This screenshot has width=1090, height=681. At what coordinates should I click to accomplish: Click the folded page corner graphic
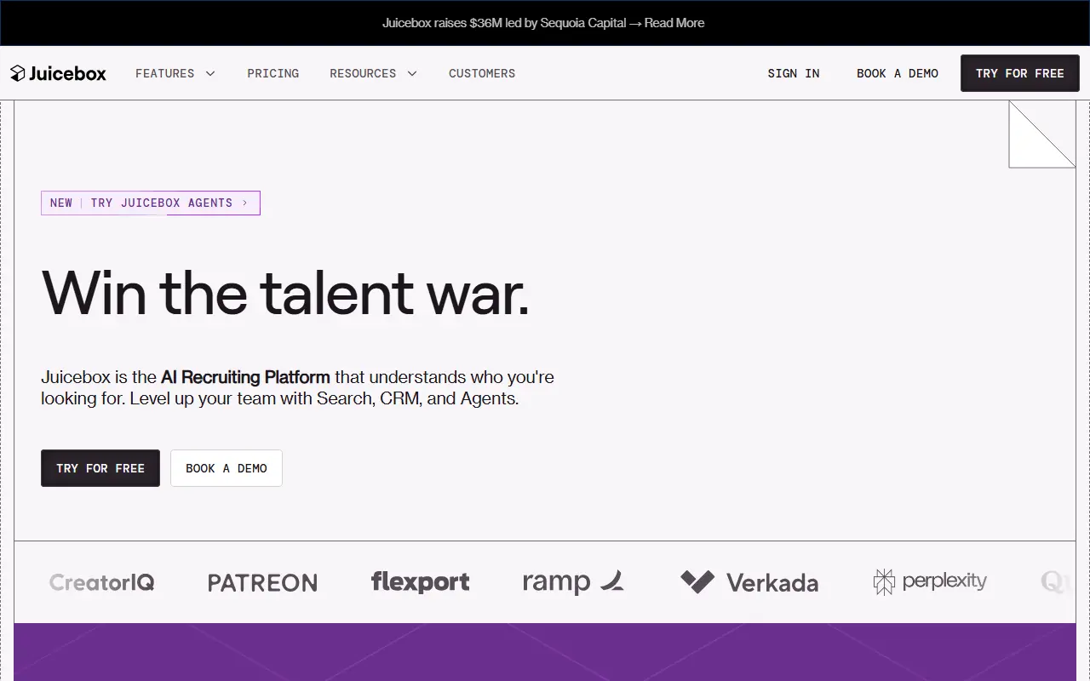point(1042,134)
